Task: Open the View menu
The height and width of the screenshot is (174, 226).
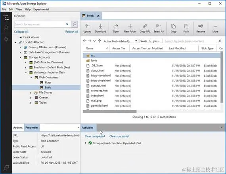Action: pos(19,9)
